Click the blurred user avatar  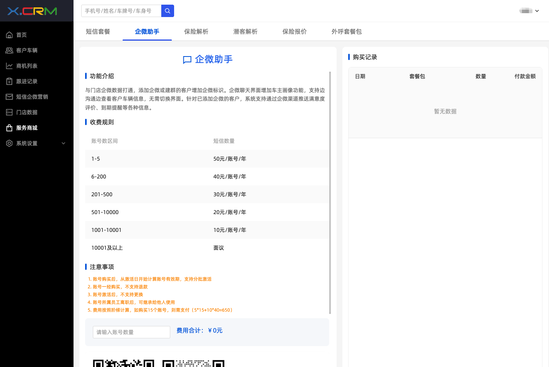tap(526, 11)
